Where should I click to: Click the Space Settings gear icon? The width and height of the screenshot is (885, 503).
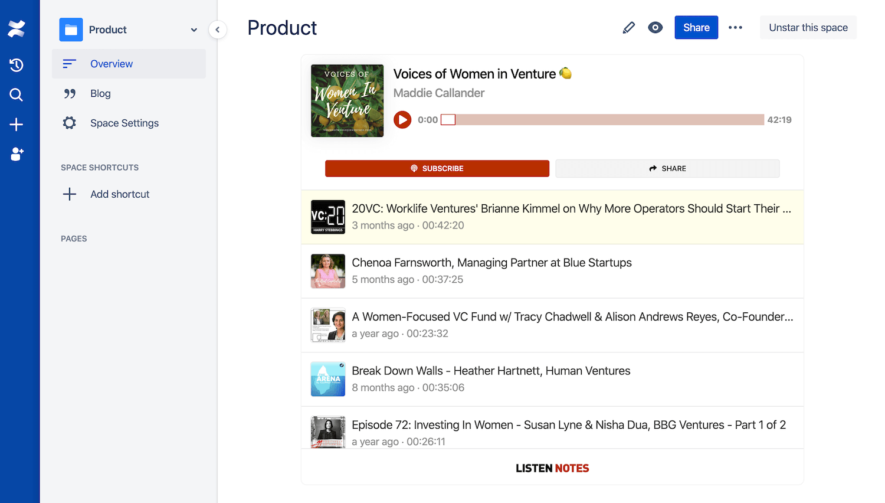tap(70, 123)
